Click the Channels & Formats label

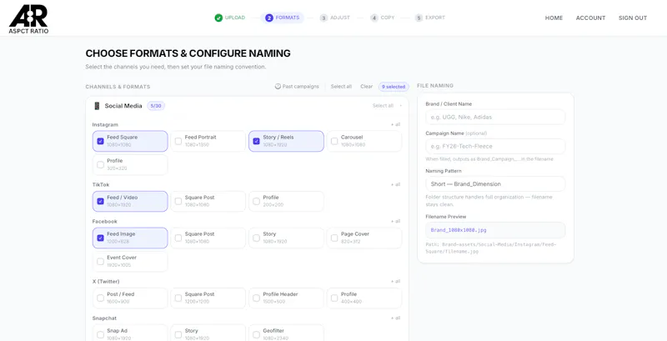(118, 87)
